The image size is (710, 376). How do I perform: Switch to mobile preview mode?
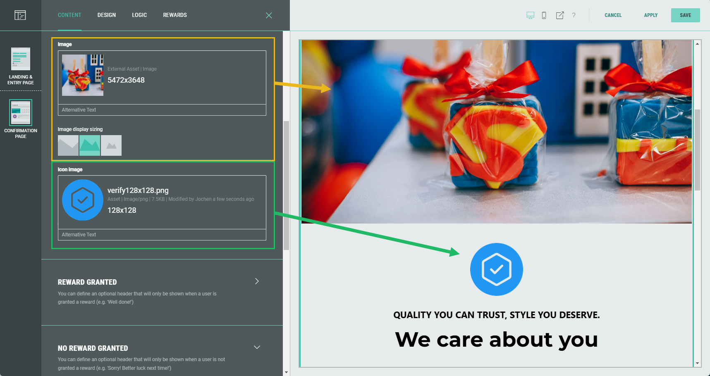tap(544, 15)
